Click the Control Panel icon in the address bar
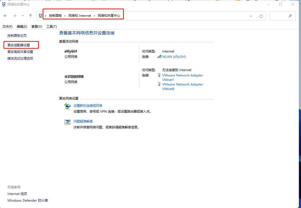 [x=40, y=15]
